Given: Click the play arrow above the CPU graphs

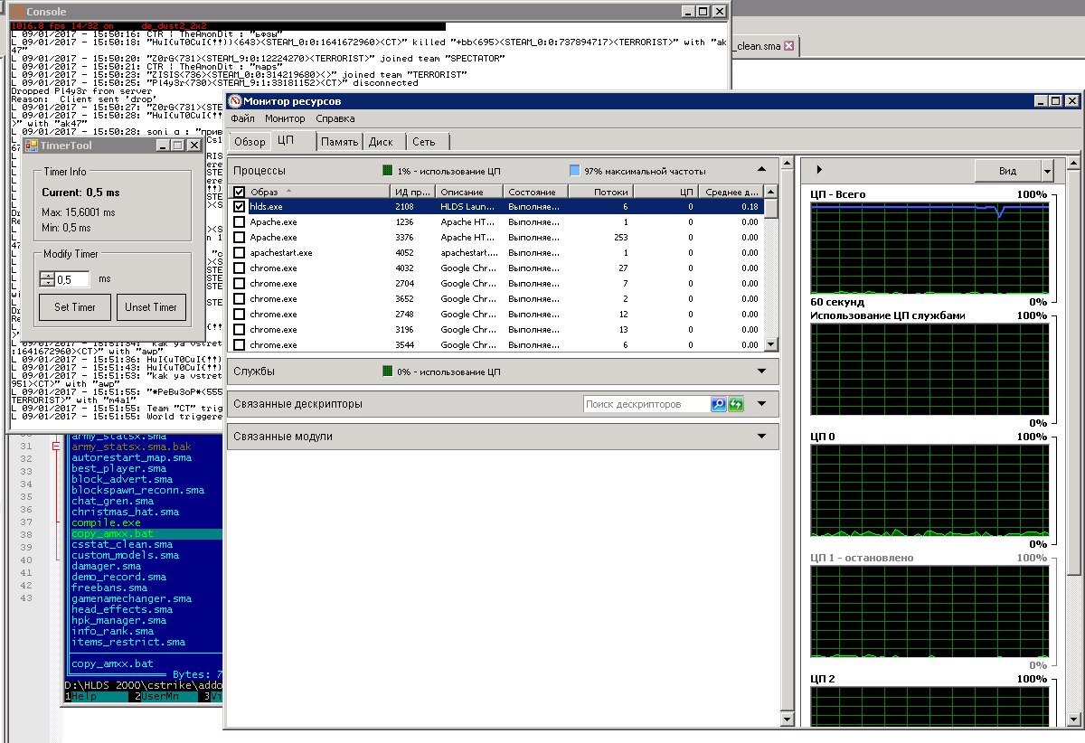Looking at the screenshot, I should (x=819, y=169).
